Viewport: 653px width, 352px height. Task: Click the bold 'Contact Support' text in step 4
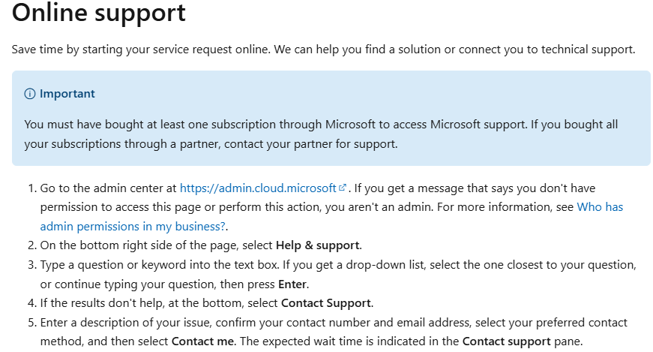coord(326,303)
